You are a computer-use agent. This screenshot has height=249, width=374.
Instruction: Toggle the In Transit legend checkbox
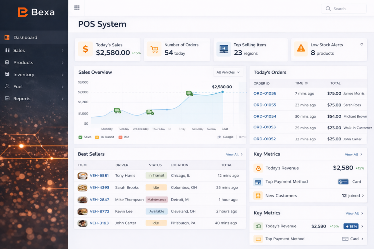click(97, 137)
